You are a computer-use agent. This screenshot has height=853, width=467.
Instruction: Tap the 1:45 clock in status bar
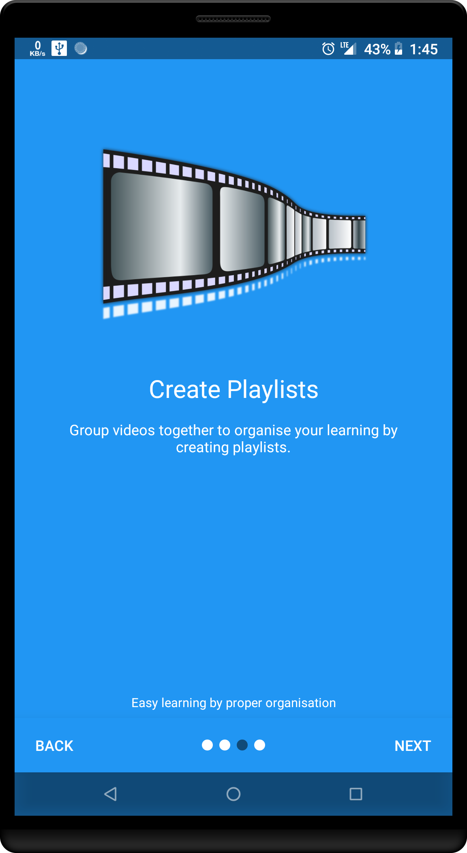[424, 49]
